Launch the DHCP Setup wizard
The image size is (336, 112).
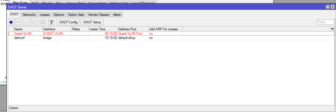tap(92, 22)
